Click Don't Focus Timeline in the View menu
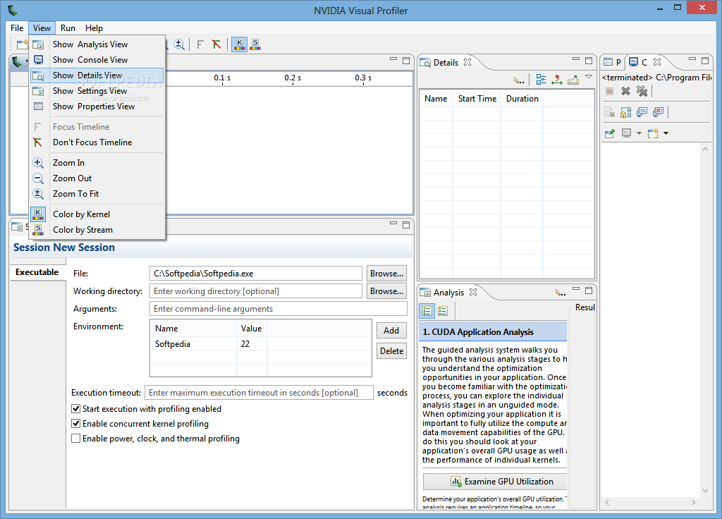The height and width of the screenshot is (519, 722). pos(97,142)
